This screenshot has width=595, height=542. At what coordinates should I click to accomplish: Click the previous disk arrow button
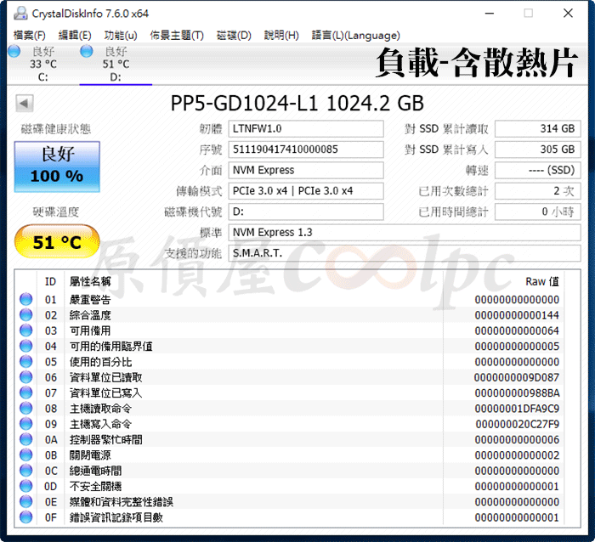pos(25,103)
